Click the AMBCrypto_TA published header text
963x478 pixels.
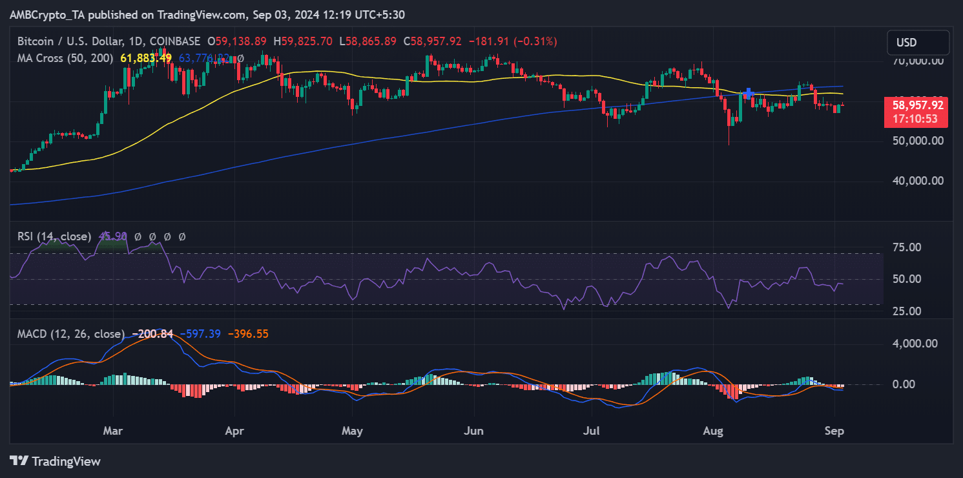(208, 14)
